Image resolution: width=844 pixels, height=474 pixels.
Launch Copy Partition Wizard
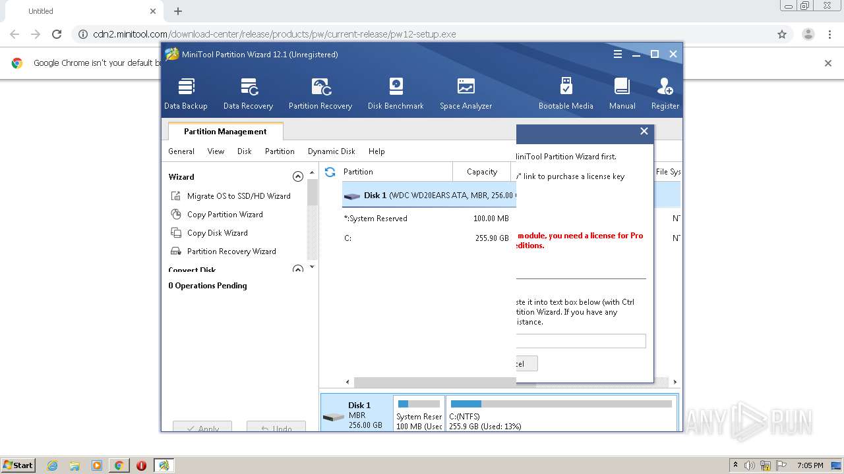pyautogui.click(x=225, y=215)
